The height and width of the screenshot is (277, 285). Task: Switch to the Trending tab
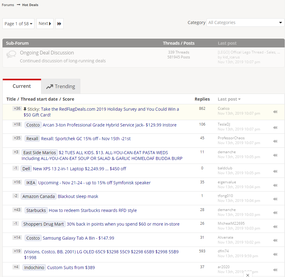pyautogui.click(x=61, y=86)
